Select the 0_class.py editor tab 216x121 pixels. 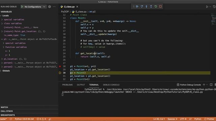click(69, 7)
